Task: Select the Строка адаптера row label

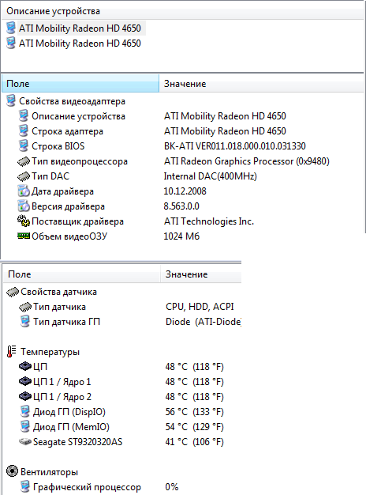Action: [67, 131]
